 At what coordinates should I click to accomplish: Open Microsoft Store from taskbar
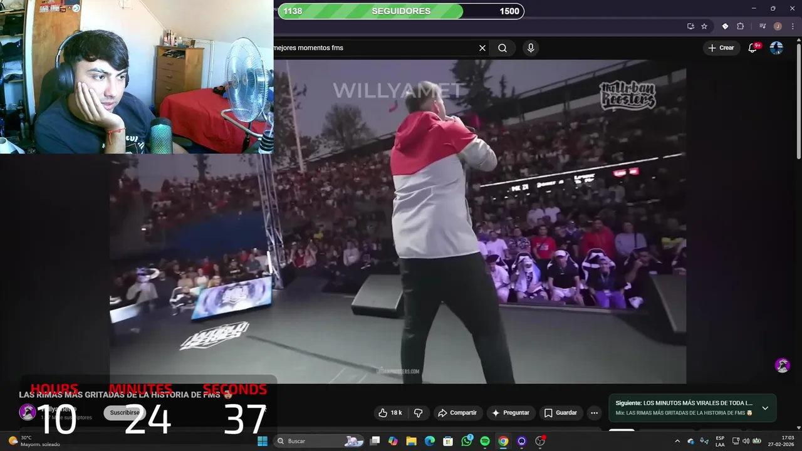click(x=448, y=441)
